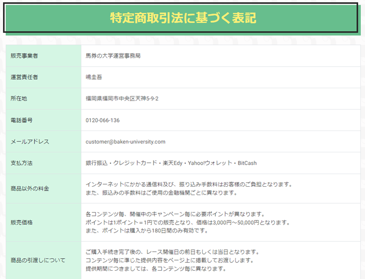This screenshot has height=279, width=365.
Task: Click the phone number 0120-066-136
Action: coord(103,120)
